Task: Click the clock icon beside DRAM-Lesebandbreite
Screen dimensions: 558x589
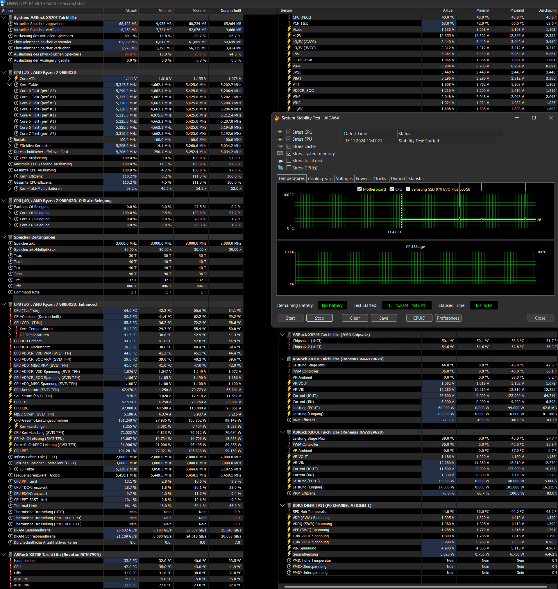Action: (x=10, y=530)
